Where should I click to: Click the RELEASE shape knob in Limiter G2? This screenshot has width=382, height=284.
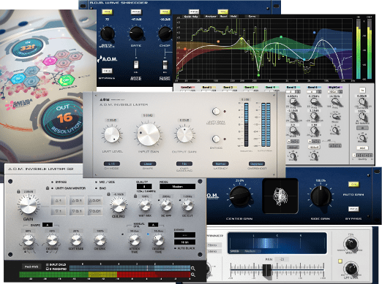[52, 240]
